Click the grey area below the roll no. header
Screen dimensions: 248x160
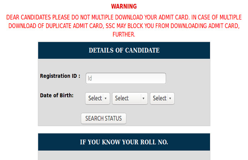[x=124, y=155]
